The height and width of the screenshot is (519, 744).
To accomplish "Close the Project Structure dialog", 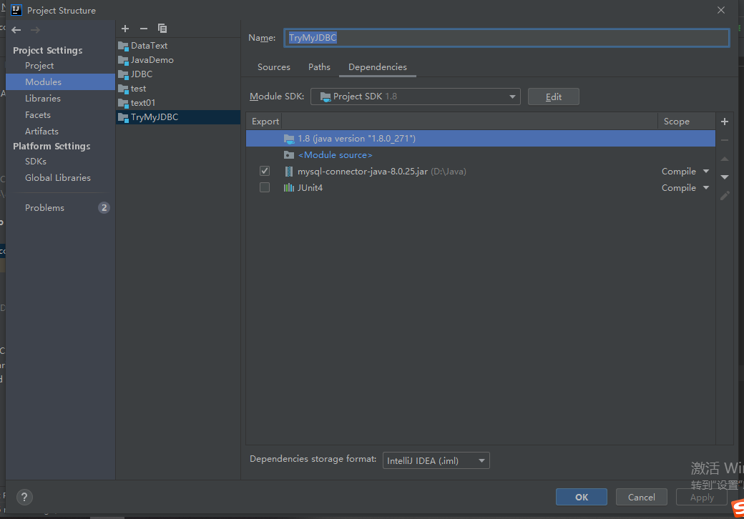I will click(x=721, y=10).
